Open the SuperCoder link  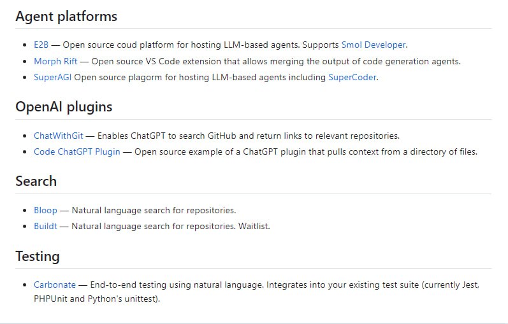pyautogui.click(x=352, y=78)
